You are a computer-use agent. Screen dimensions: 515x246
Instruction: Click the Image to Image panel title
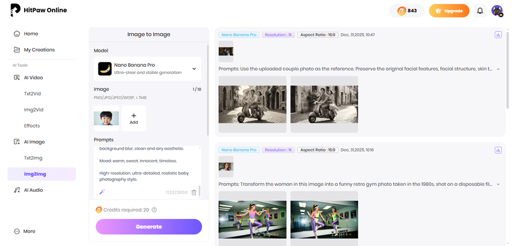pos(149,34)
